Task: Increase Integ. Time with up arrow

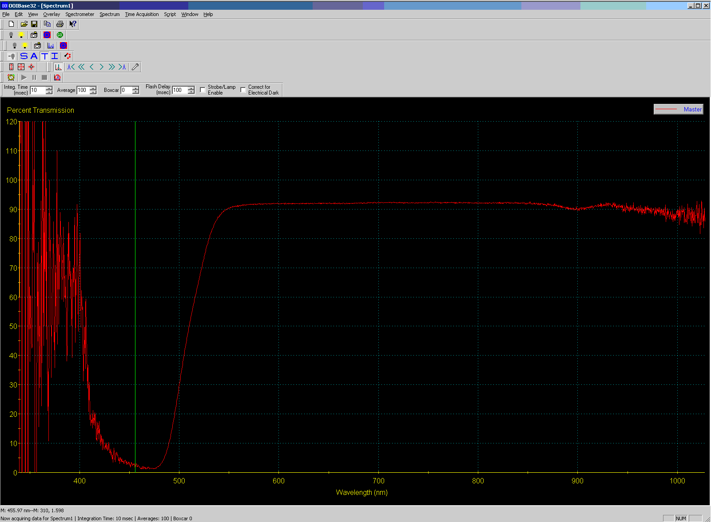Action: tap(49, 88)
